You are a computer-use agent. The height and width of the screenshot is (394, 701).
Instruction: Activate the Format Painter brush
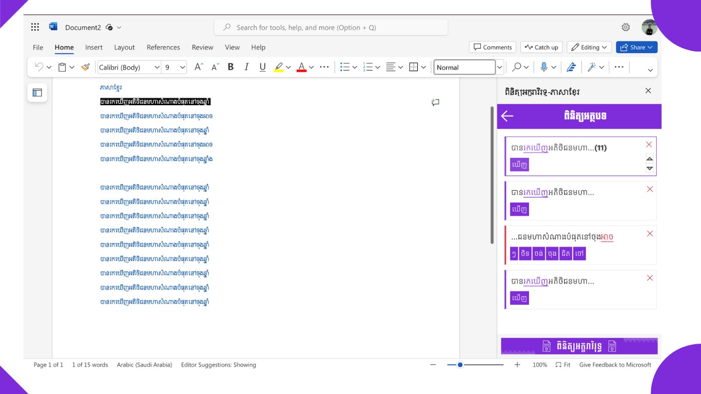point(85,67)
